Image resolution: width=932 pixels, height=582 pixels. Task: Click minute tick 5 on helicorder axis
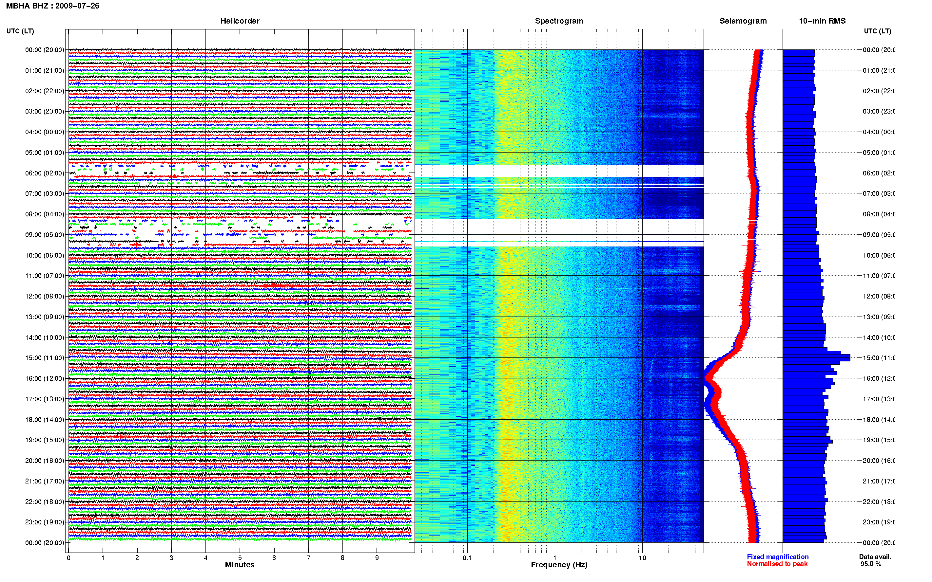240,558
